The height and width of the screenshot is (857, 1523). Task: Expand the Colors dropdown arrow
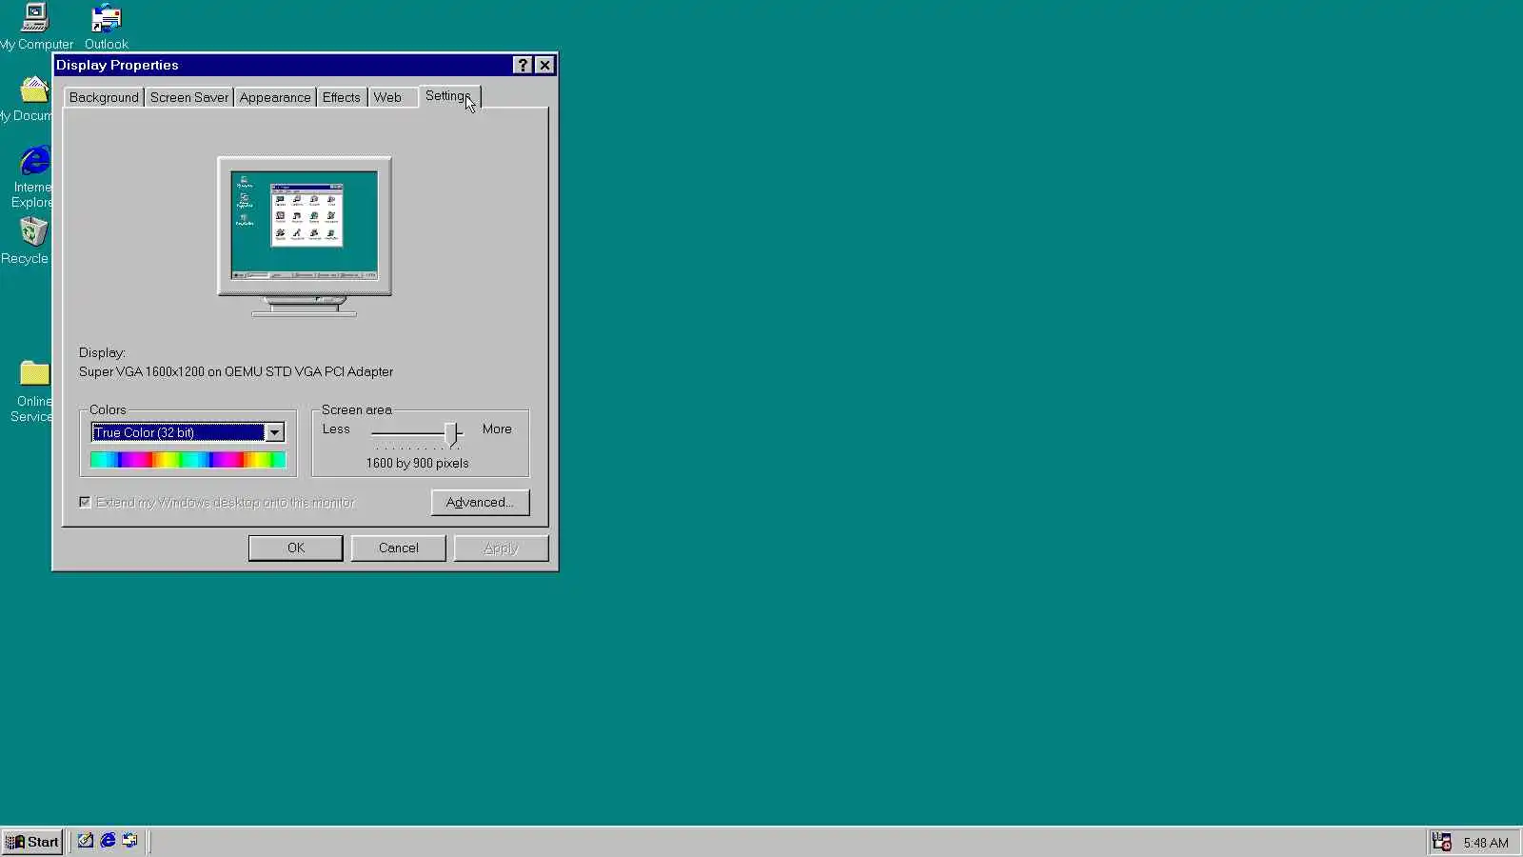point(274,432)
